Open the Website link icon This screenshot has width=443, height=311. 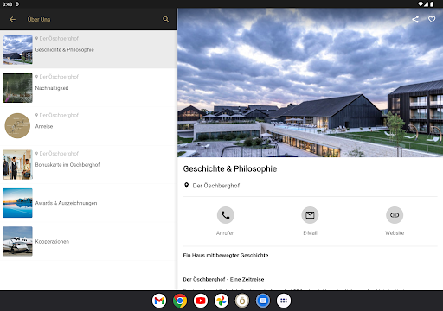(x=395, y=215)
